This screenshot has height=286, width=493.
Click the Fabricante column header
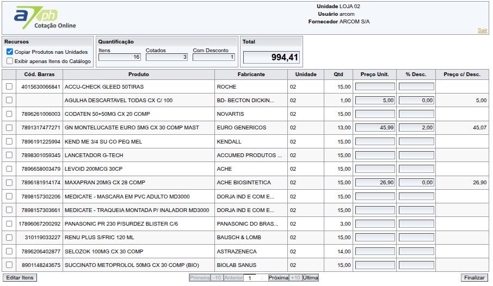point(251,74)
